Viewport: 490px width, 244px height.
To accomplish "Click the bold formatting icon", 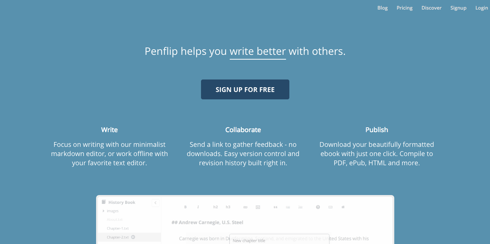I will 186,207.
